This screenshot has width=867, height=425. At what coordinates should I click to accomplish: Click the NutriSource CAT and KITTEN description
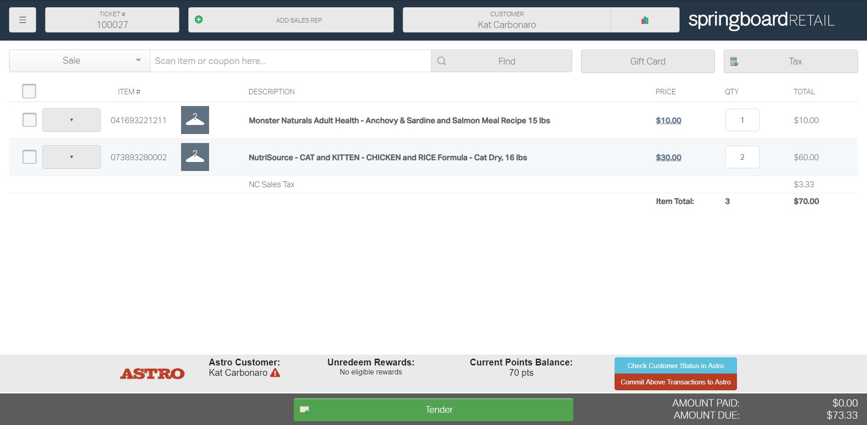(x=388, y=157)
